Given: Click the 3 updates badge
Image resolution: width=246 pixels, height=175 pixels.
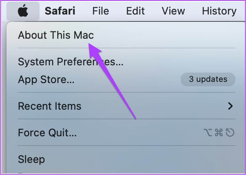Looking at the screenshot, I should point(208,79).
